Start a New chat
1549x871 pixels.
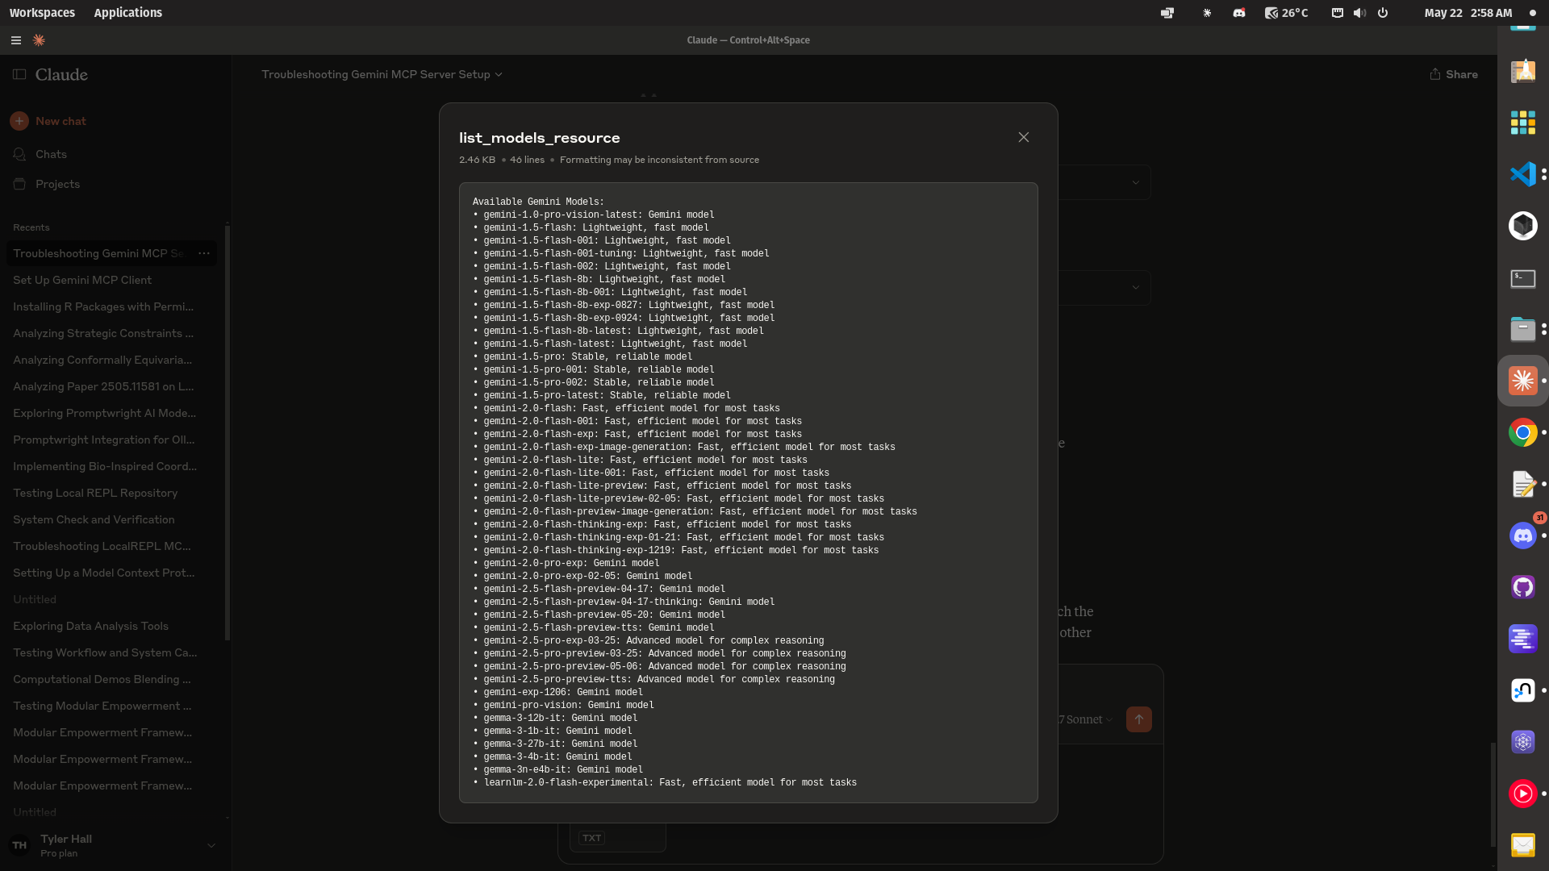48,121
